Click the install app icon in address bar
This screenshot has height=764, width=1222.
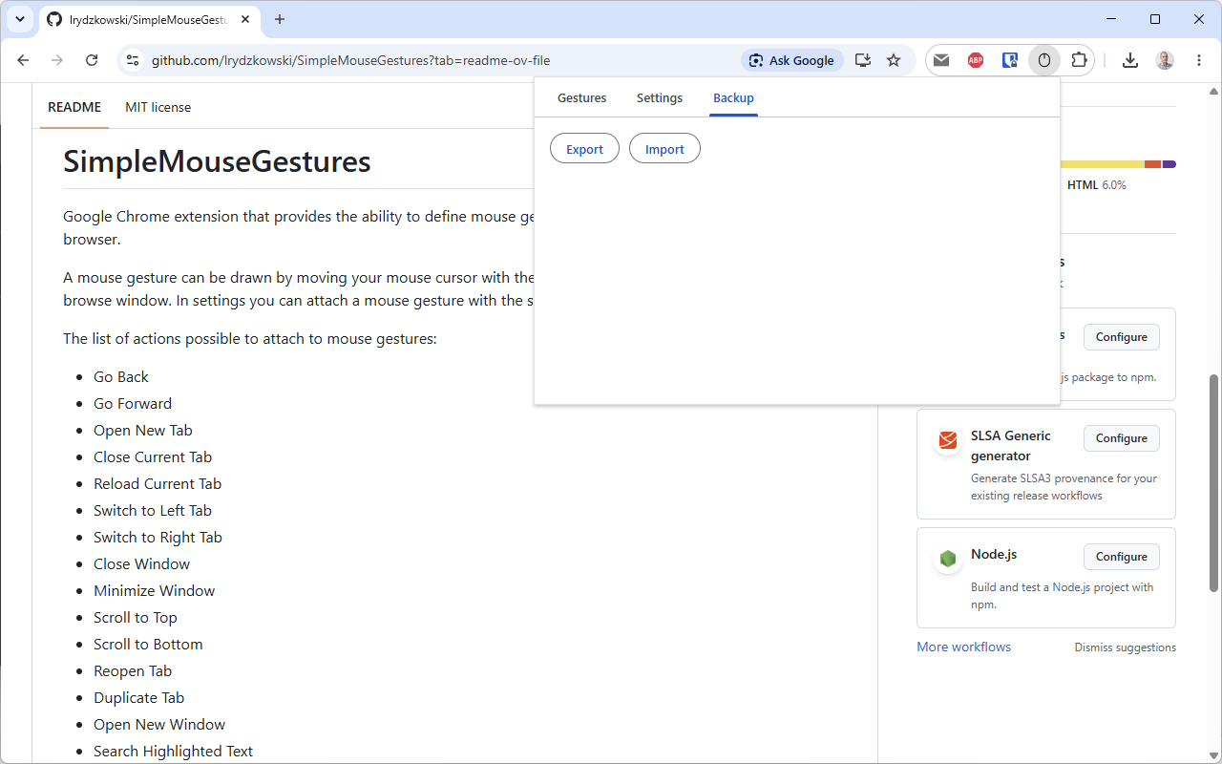click(863, 60)
